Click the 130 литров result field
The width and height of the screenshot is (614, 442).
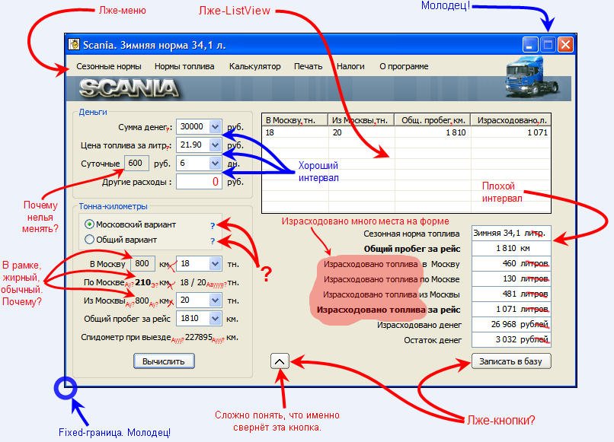pos(511,279)
